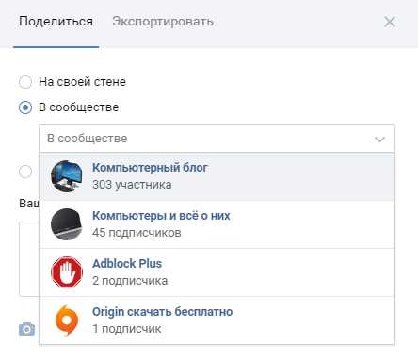Click the Компьютеры и всё о них avatar

coord(67,224)
